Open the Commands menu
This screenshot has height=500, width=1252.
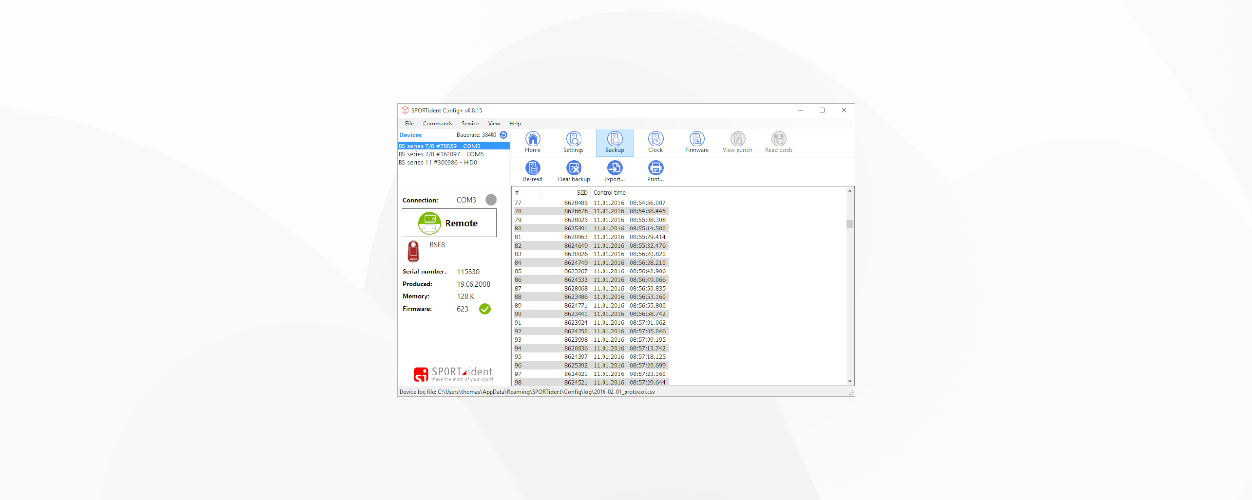click(x=437, y=124)
